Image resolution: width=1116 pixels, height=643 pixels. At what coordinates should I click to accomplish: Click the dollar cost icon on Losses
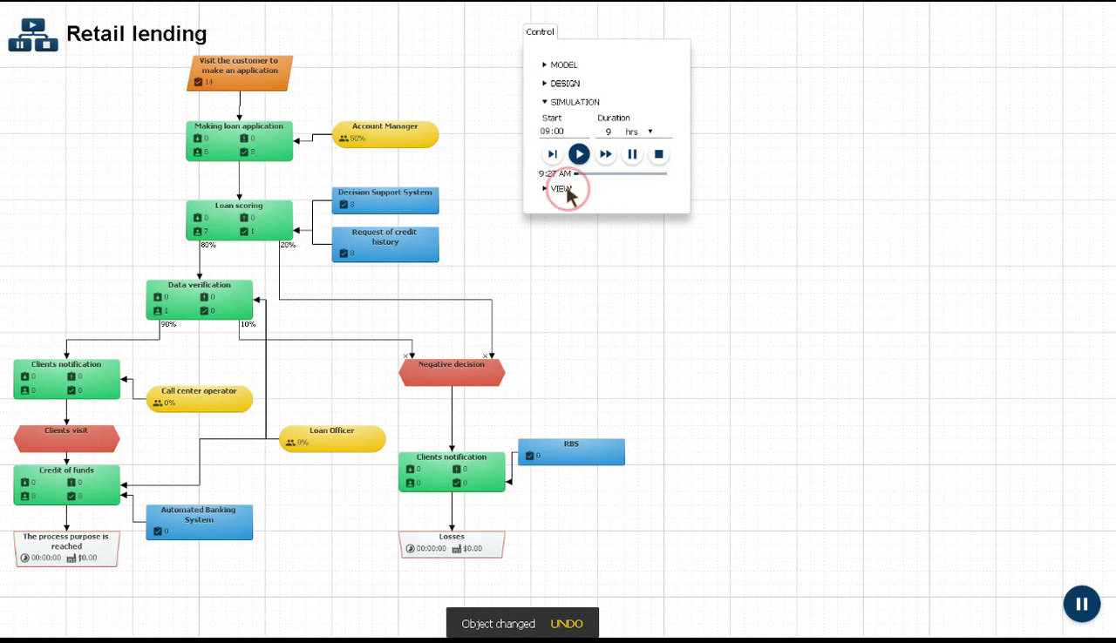[458, 549]
